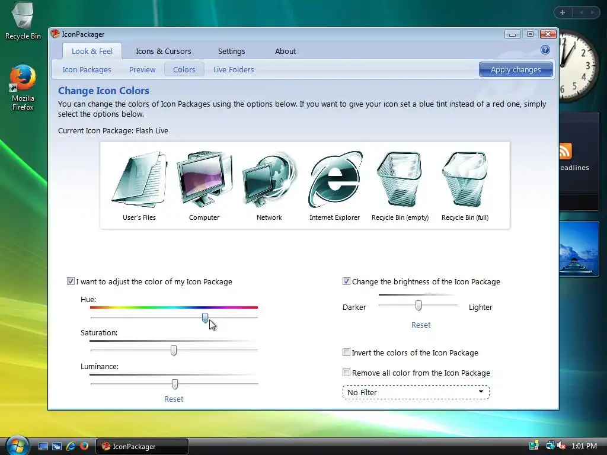Enable Invert the colors of the Icon Package
The image size is (607, 455).
coord(346,353)
